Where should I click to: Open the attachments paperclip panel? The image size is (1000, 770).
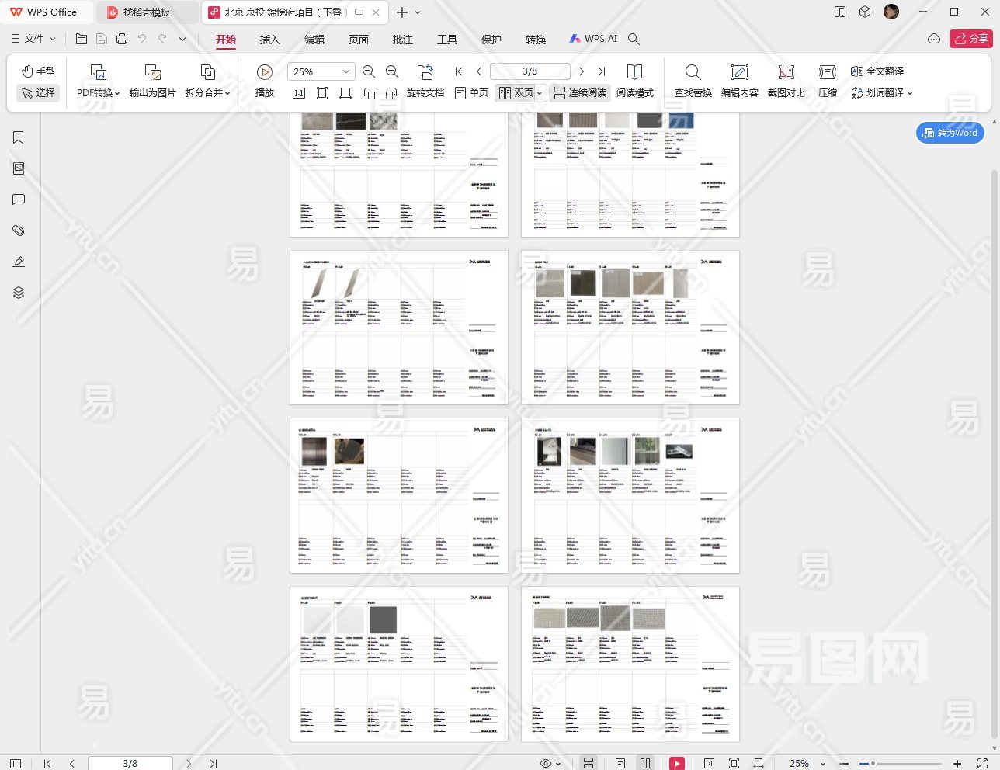[x=19, y=231]
